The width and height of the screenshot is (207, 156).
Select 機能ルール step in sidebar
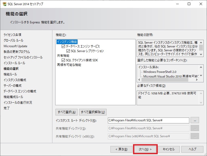click(10, 74)
